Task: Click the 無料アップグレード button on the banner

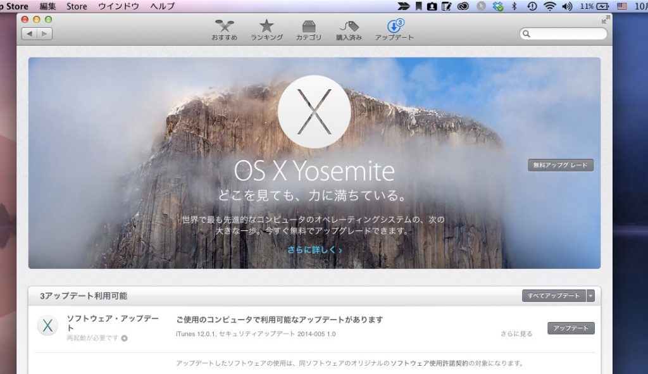Action: [561, 165]
